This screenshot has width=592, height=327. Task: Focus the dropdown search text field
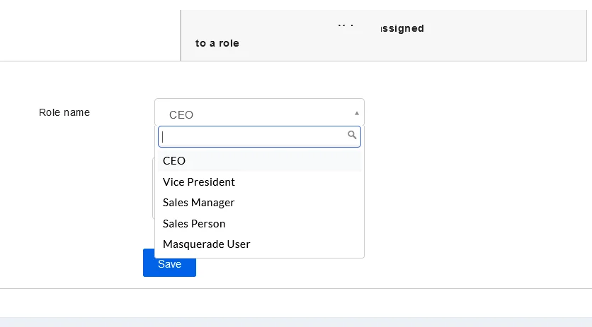pyautogui.click(x=254, y=136)
